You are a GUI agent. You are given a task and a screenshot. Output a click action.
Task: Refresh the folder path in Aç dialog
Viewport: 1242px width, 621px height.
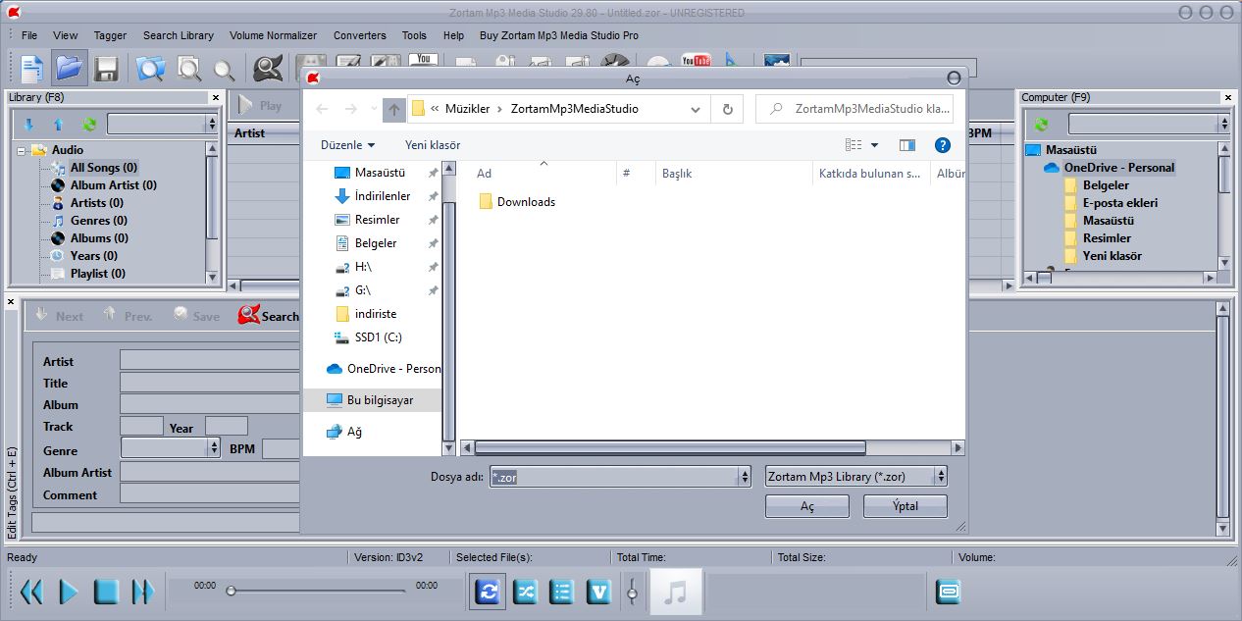click(727, 109)
